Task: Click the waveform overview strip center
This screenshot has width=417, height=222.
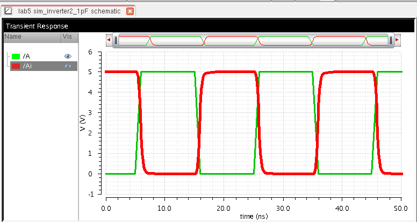Action: [x=253, y=40]
